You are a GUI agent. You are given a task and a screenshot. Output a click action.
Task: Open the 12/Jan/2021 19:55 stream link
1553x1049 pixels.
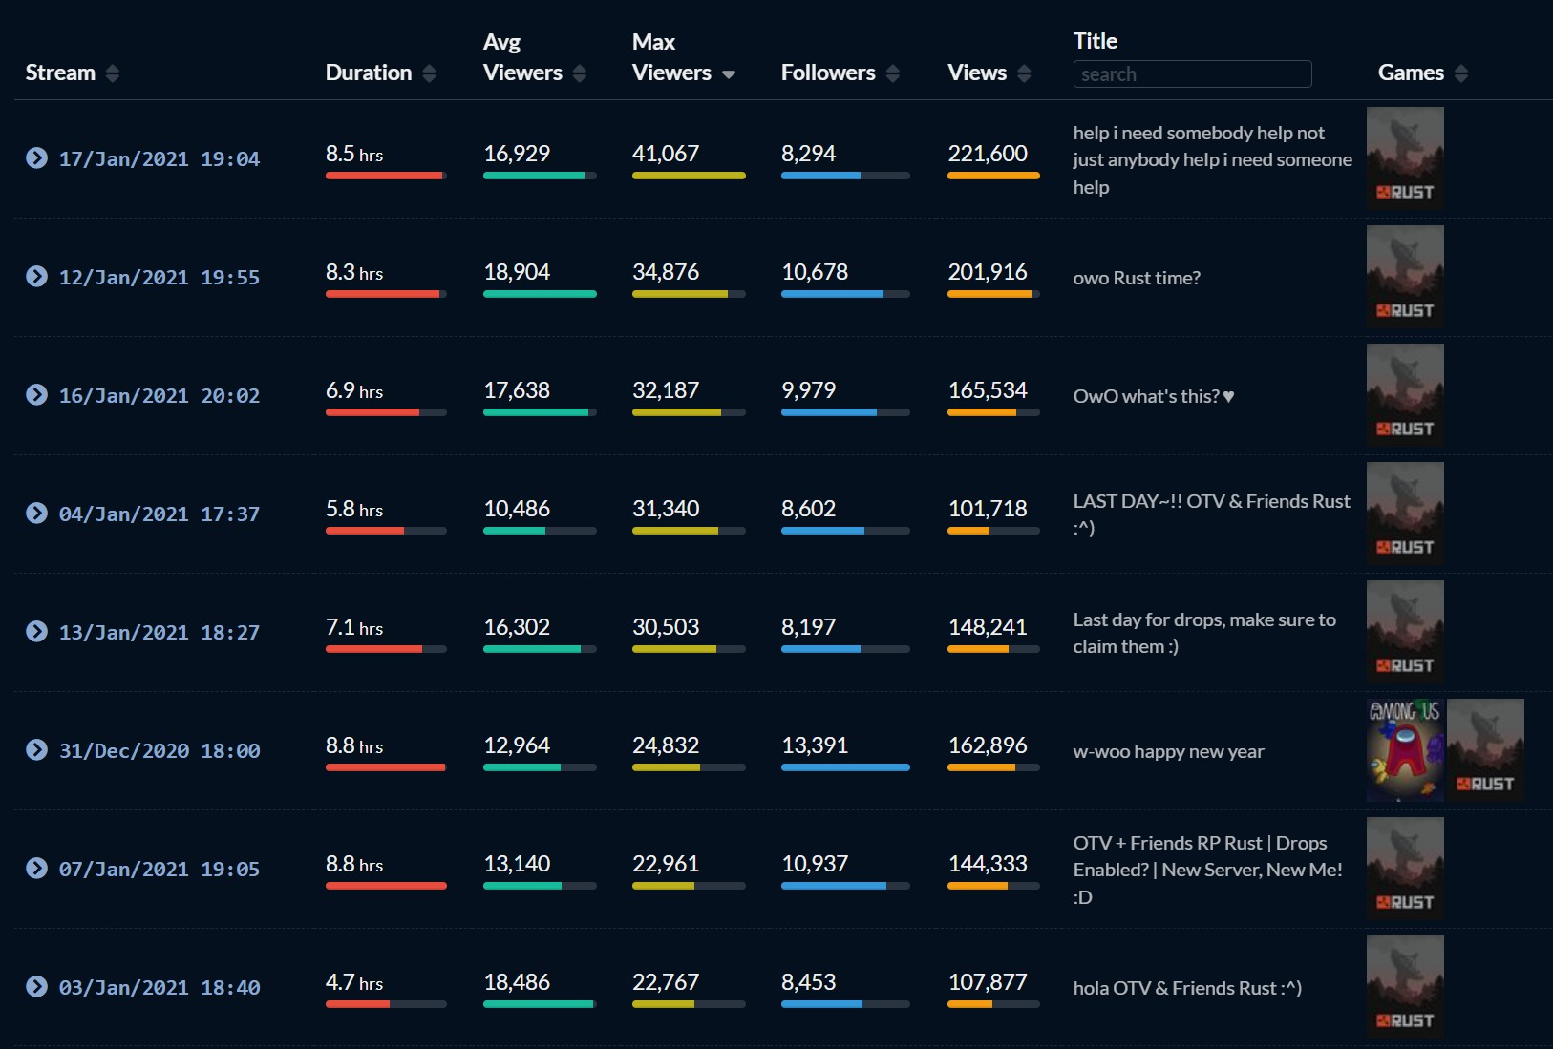(160, 278)
